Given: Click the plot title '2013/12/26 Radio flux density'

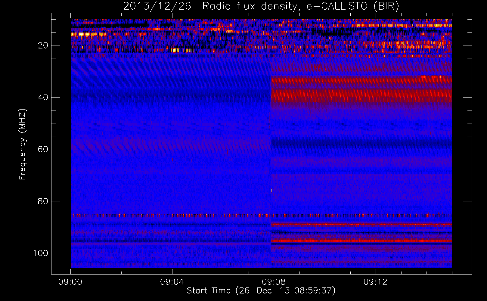Looking at the screenshot, I should [x=261, y=6].
